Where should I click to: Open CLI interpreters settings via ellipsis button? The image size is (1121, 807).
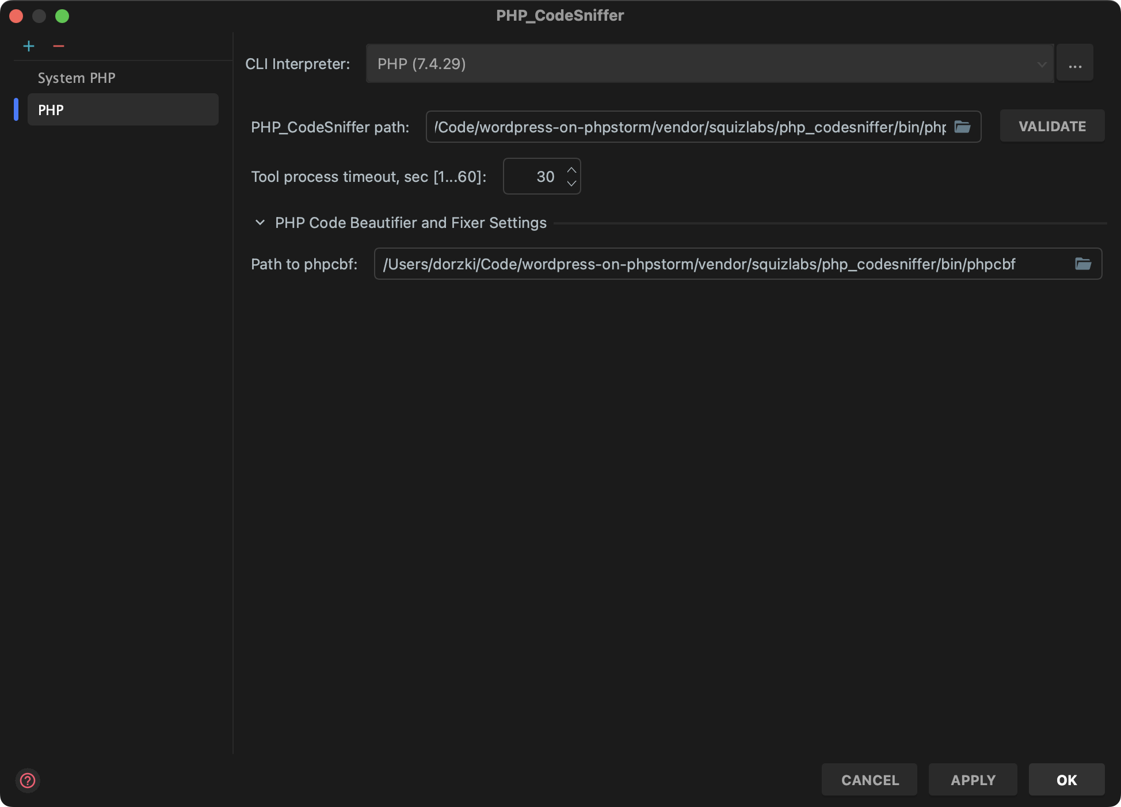[x=1075, y=63]
